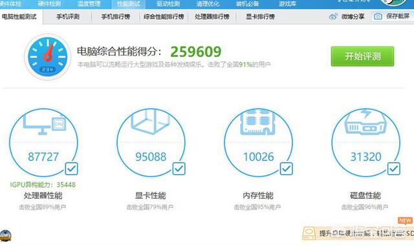The width and height of the screenshot is (414, 246).
Task: Click the overall score 259609
Action: pyautogui.click(x=195, y=52)
